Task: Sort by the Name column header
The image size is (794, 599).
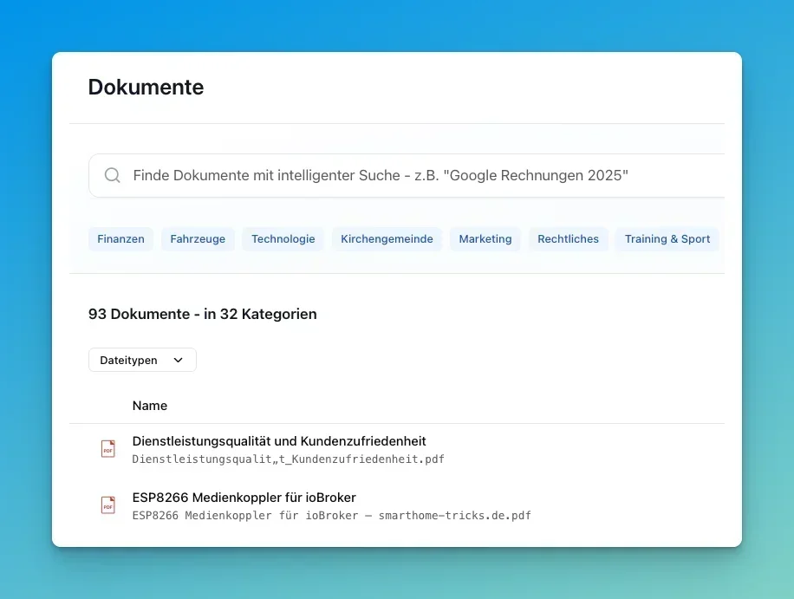Action: (x=150, y=406)
